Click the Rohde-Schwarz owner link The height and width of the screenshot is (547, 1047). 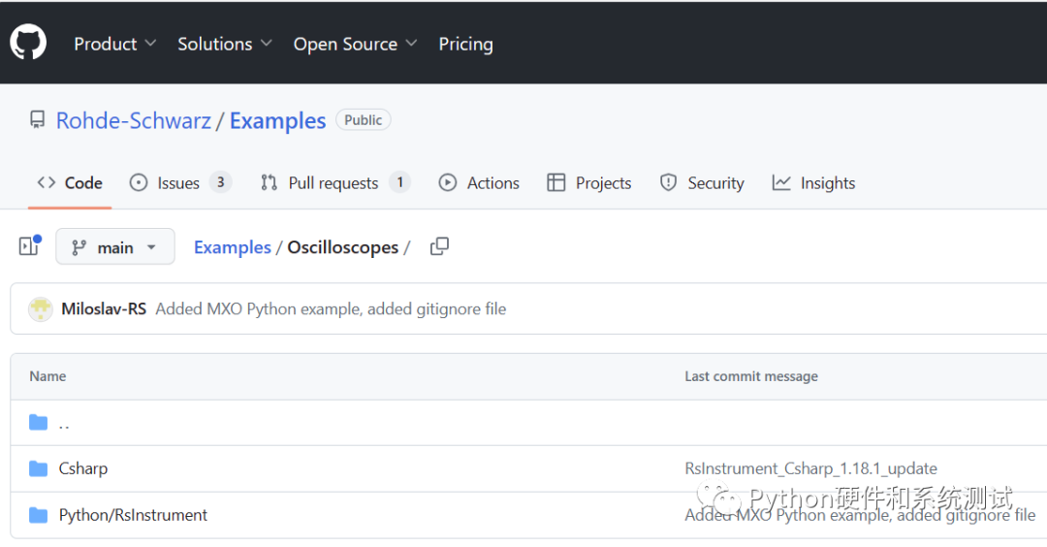[x=134, y=121]
